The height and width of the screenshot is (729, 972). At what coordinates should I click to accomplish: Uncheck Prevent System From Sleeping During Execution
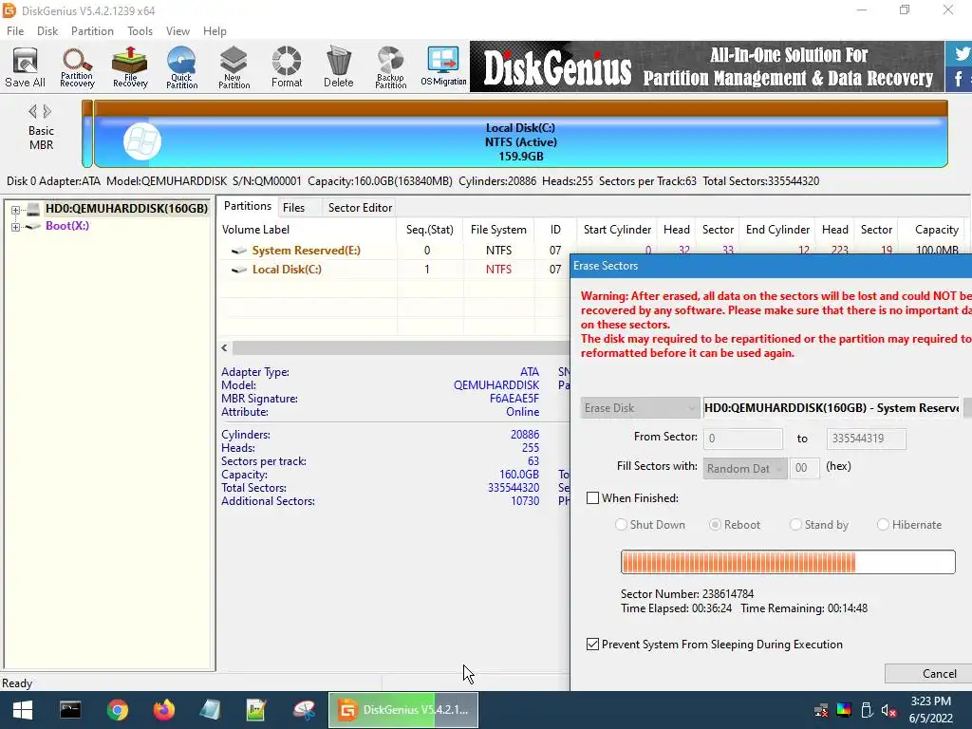(592, 645)
